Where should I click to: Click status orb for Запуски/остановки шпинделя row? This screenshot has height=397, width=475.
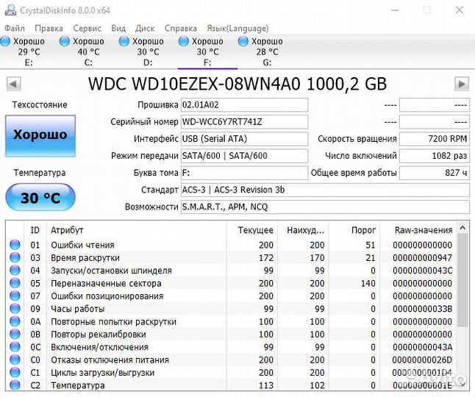pyautogui.click(x=15, y=270)
